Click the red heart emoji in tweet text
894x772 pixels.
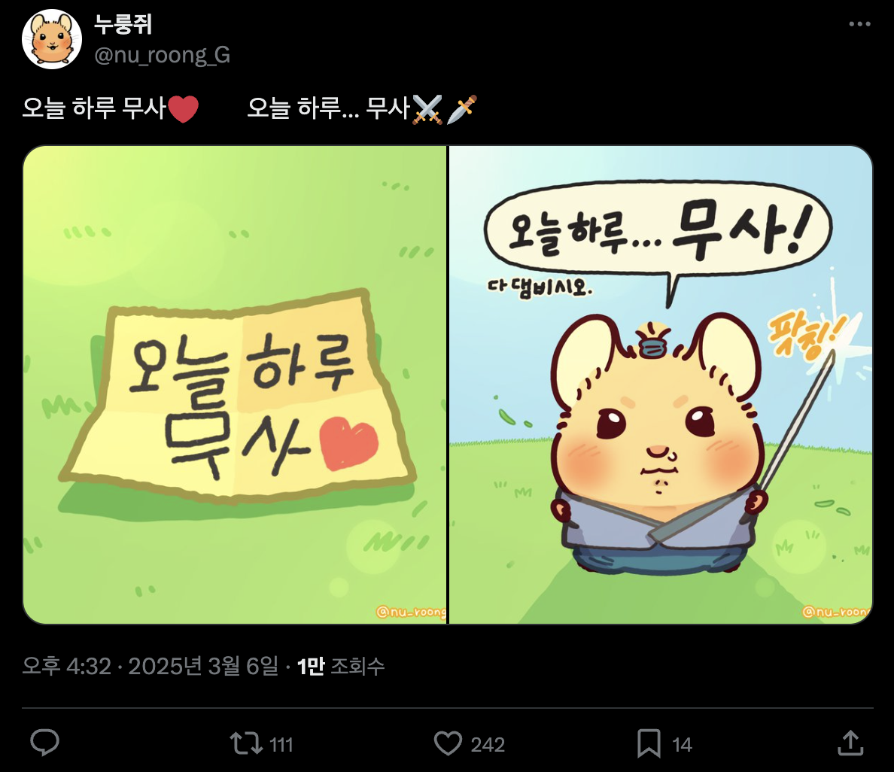[x=183, y=109]
